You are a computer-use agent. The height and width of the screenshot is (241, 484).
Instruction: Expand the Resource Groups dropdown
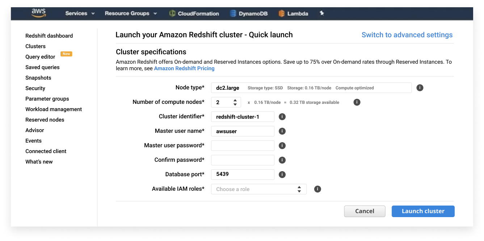tap(131, 13)
